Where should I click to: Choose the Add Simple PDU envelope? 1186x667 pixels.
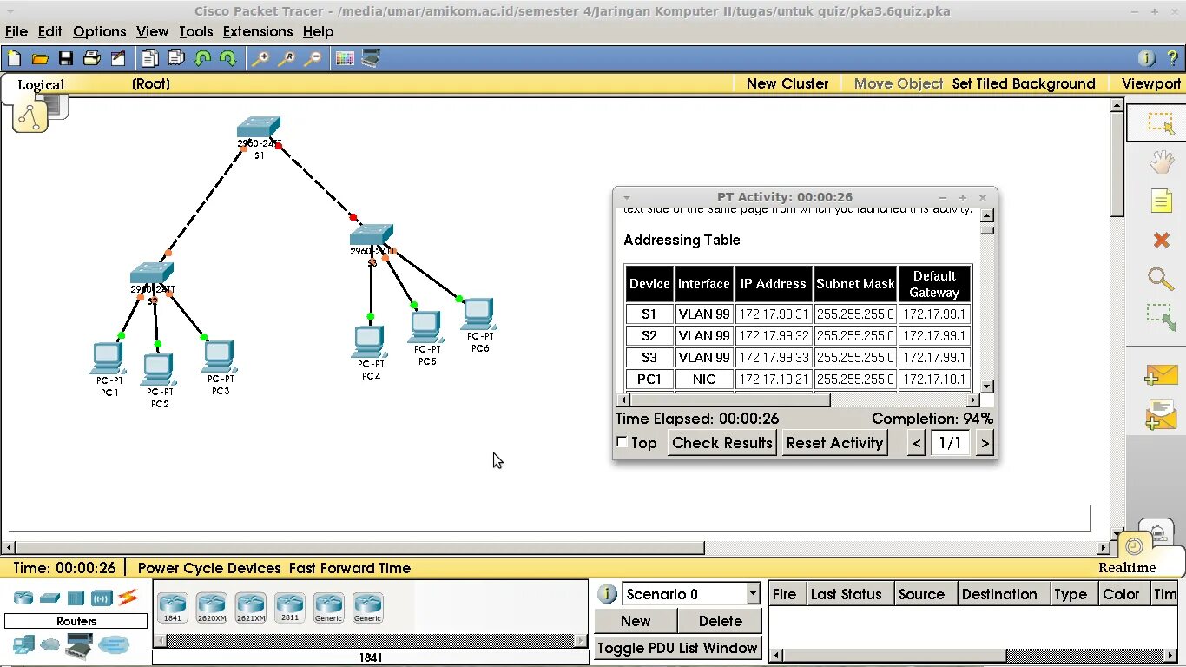pos(1161,375)
